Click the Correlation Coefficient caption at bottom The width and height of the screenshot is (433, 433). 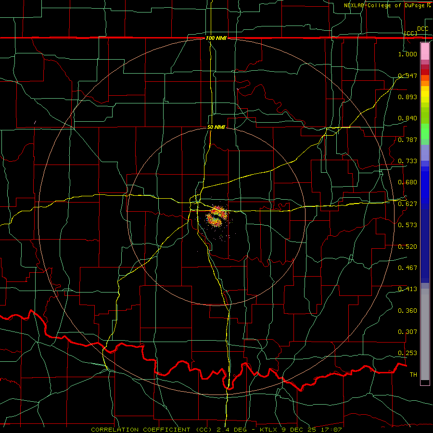[216, 430]
